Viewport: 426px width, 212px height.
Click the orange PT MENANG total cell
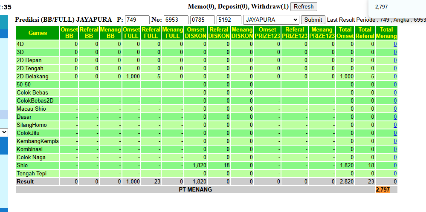point(383,190)
